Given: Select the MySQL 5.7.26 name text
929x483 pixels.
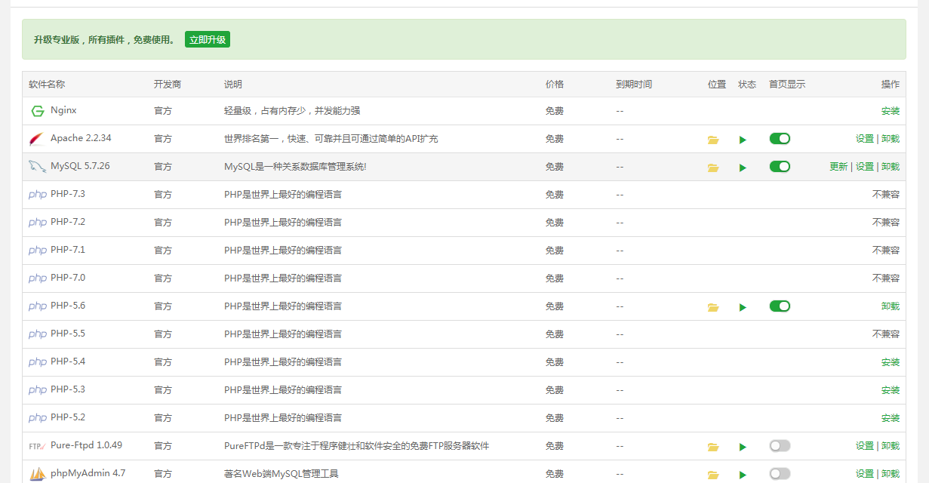Looking at the screenshot, I should [x=80, y=166].
